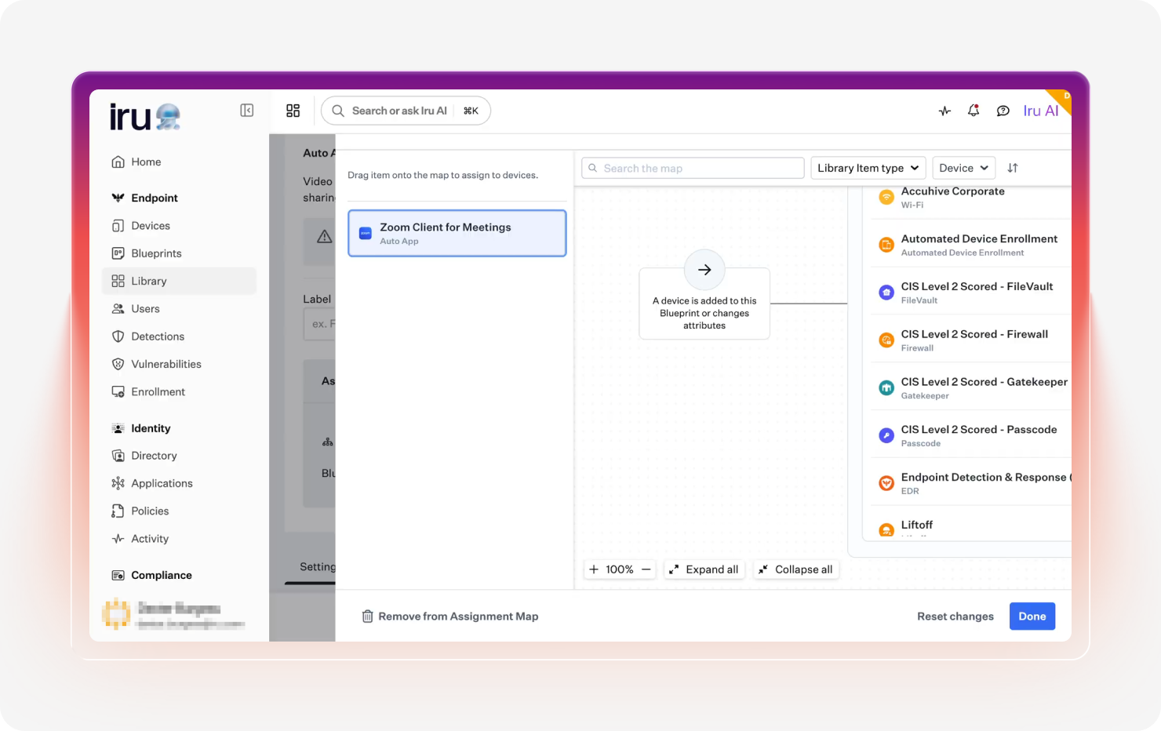
Task: Click the iru logo
Action: [x=145, y=117]
